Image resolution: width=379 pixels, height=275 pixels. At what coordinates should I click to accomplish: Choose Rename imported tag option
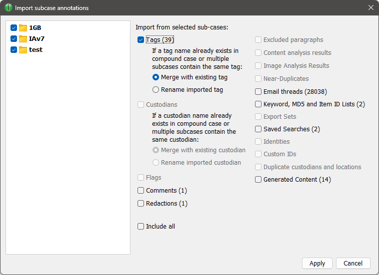[156, 90]
